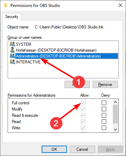Screen dimensions: 126x156
Task: Select SYSTEM in the user names list
Action: pyautogui.click(x=24, y=44)
